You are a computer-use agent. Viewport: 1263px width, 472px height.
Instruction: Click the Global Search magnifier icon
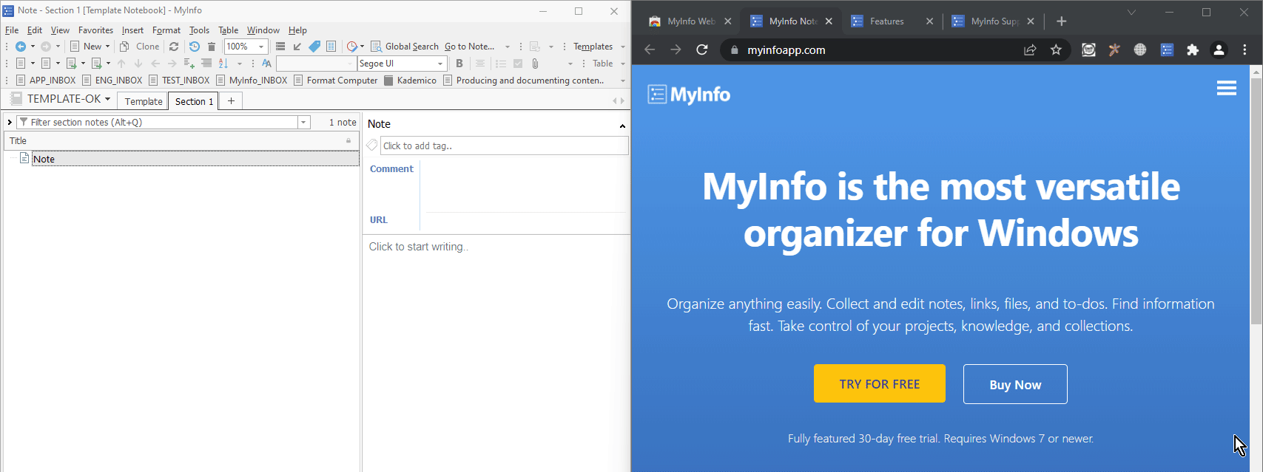pos(377,47)
